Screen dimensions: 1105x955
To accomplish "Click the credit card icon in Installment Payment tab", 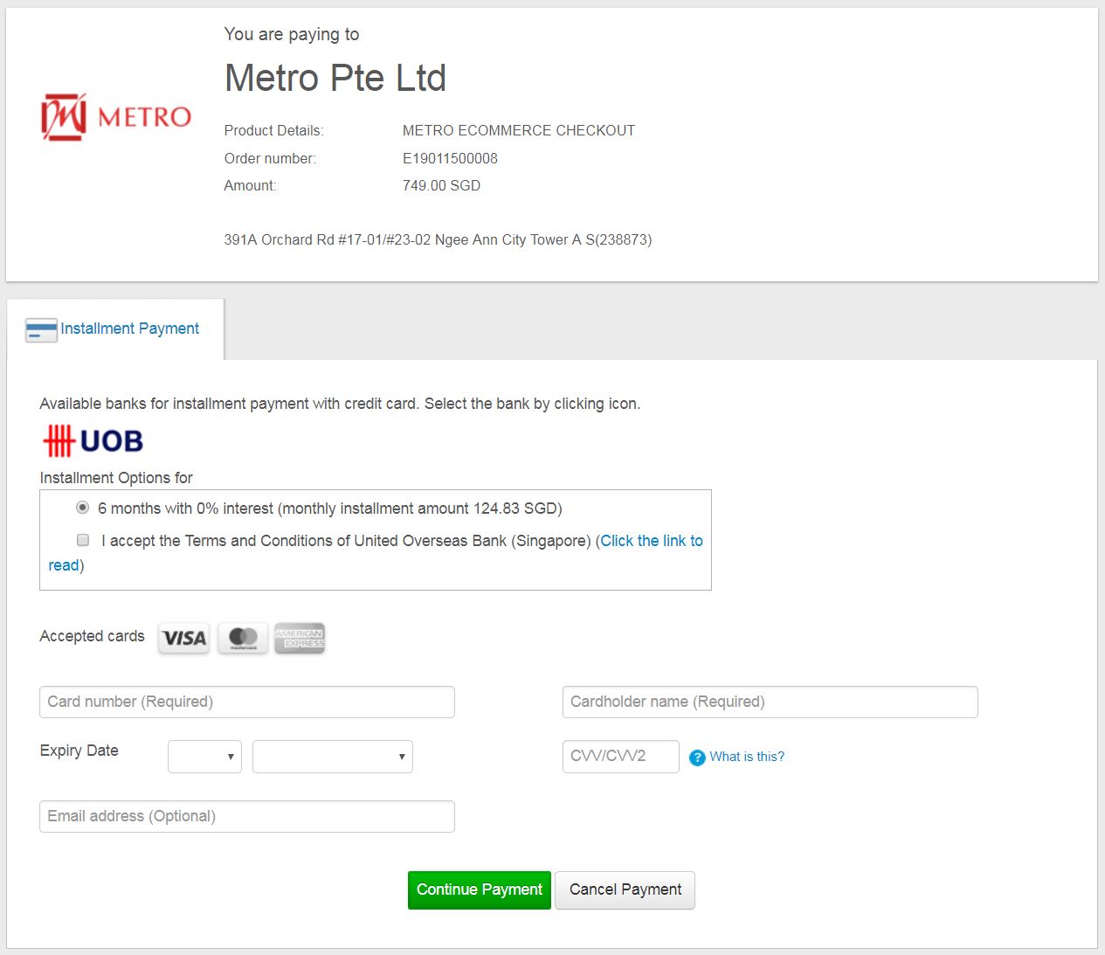I will coord(41,329).
